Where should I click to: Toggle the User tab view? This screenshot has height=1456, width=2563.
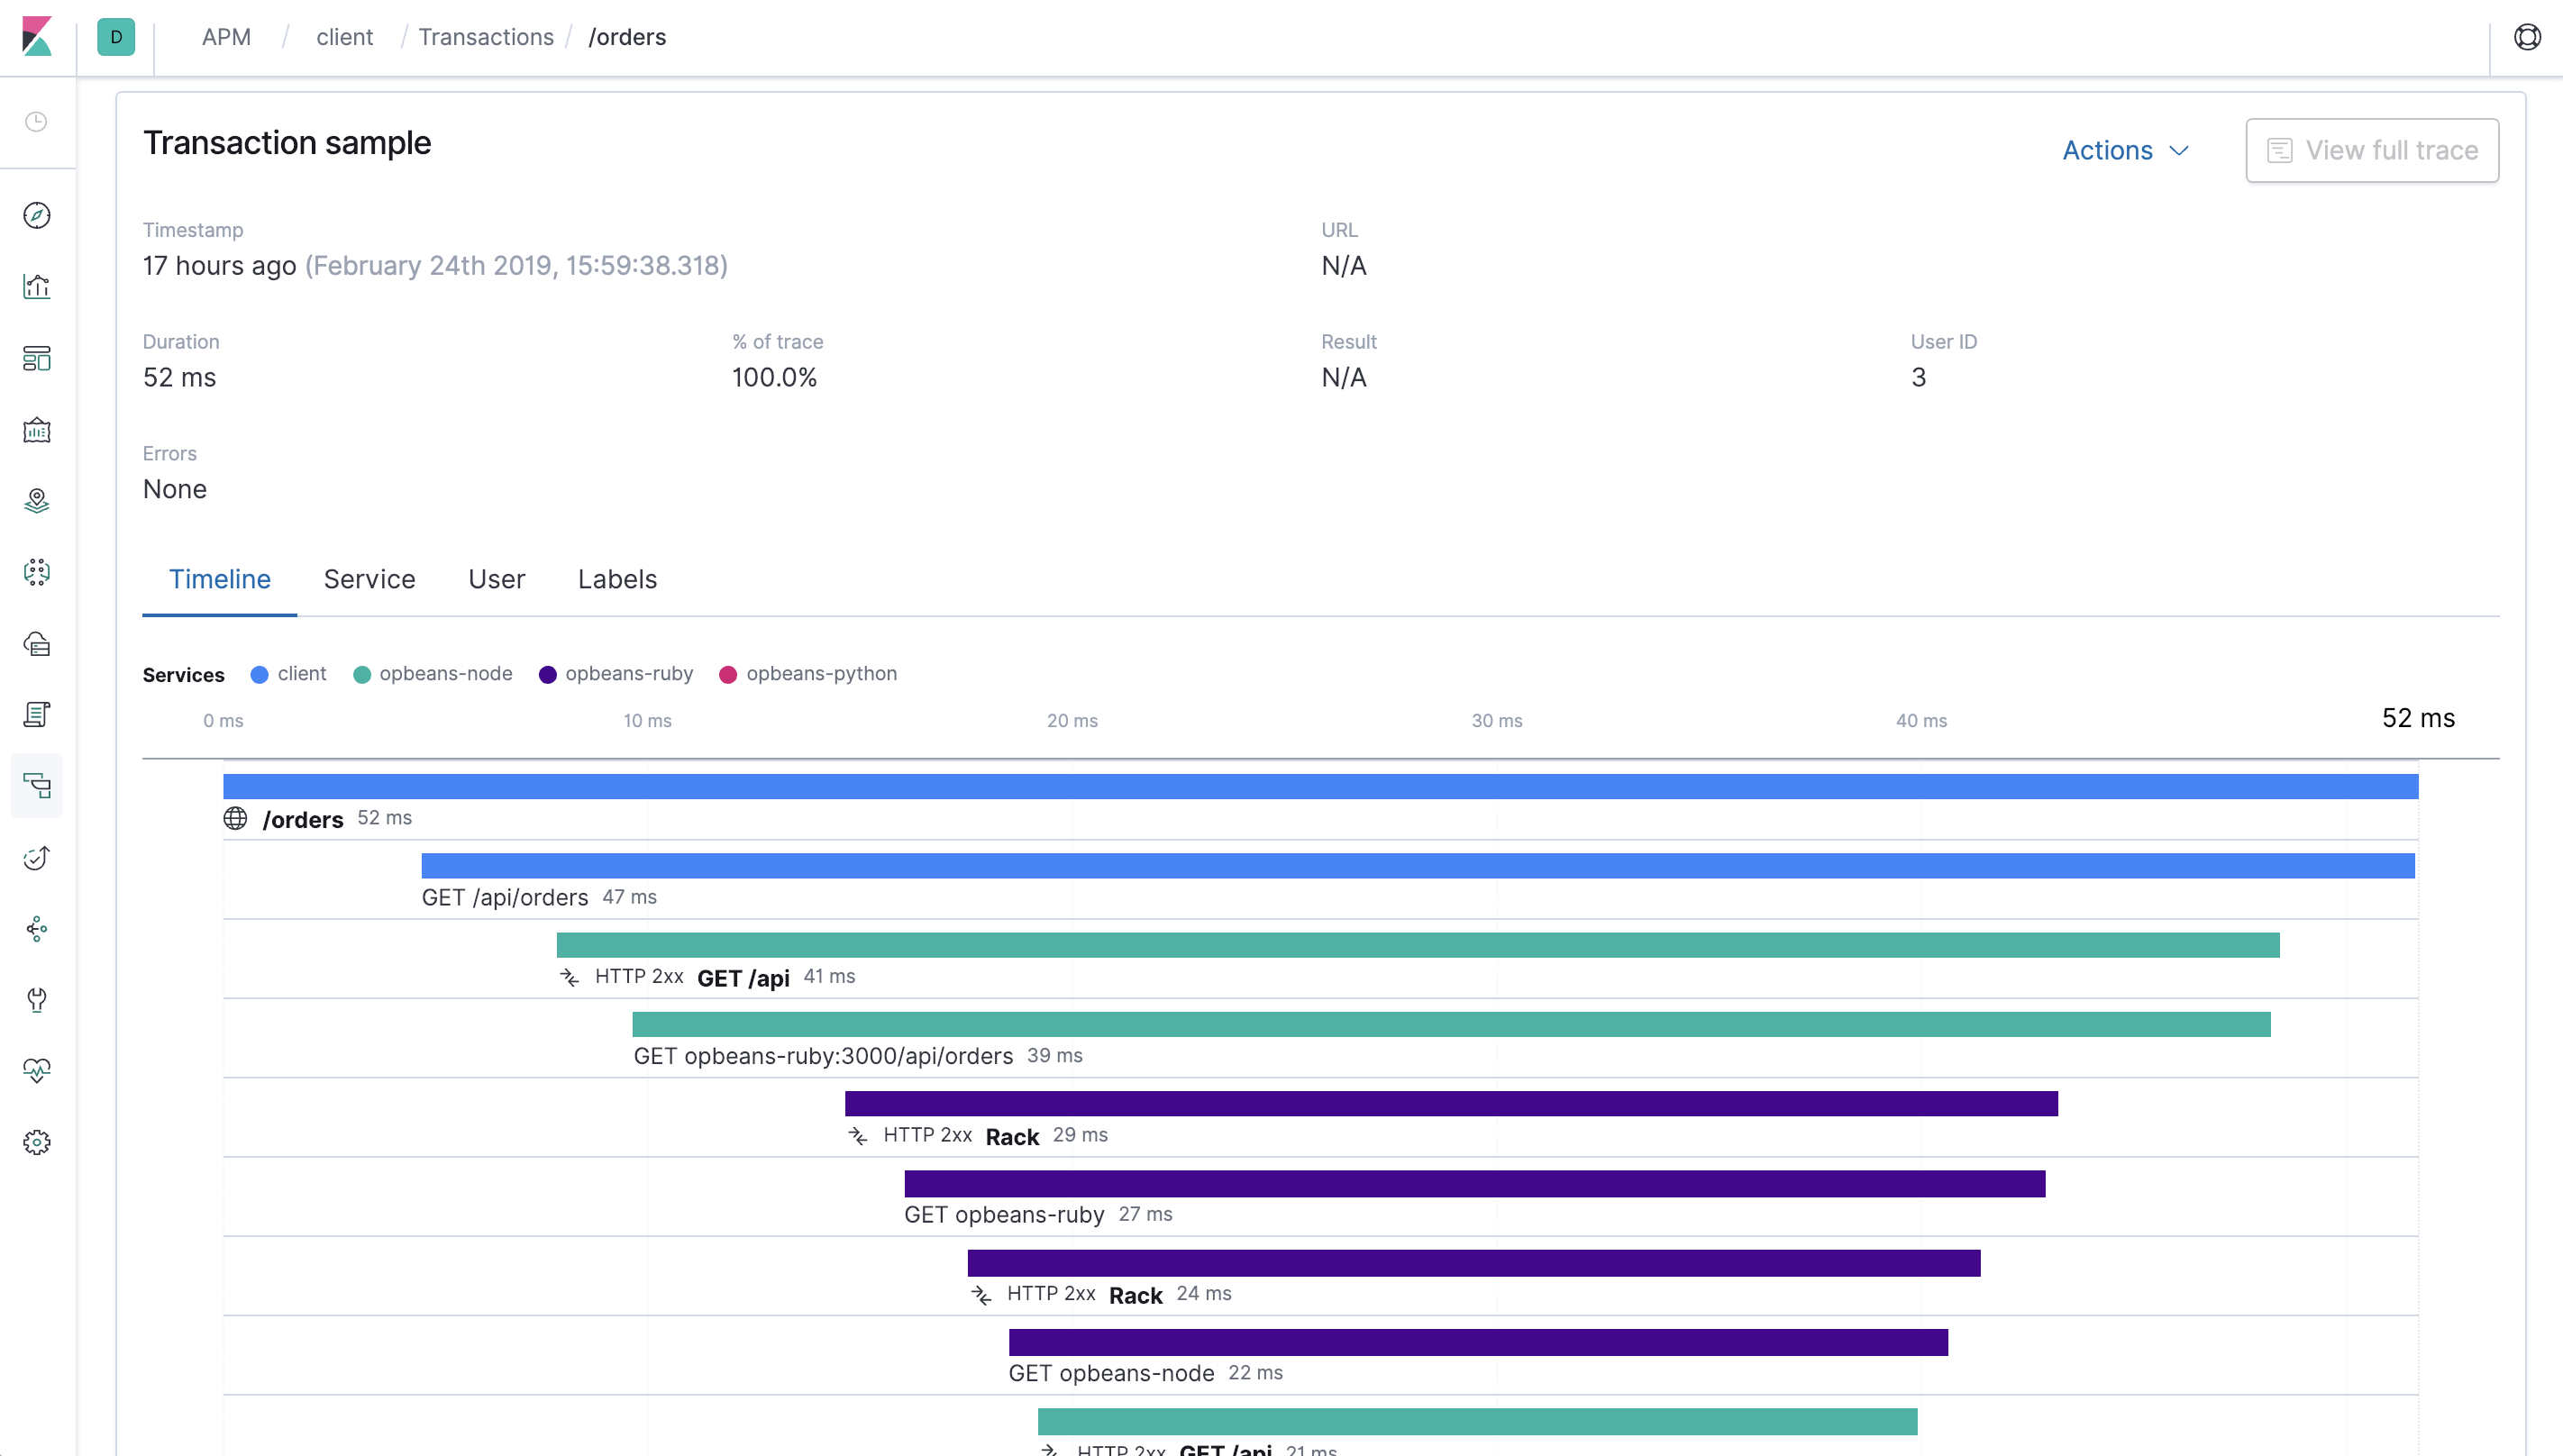pos(497,579)
